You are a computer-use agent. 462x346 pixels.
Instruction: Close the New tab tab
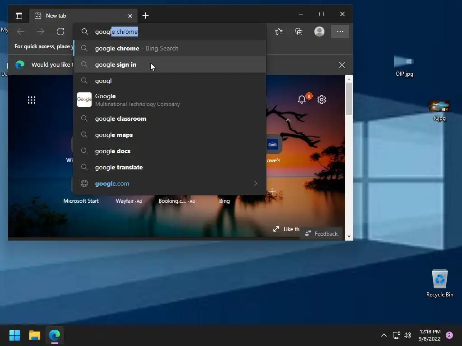[130, 16]
